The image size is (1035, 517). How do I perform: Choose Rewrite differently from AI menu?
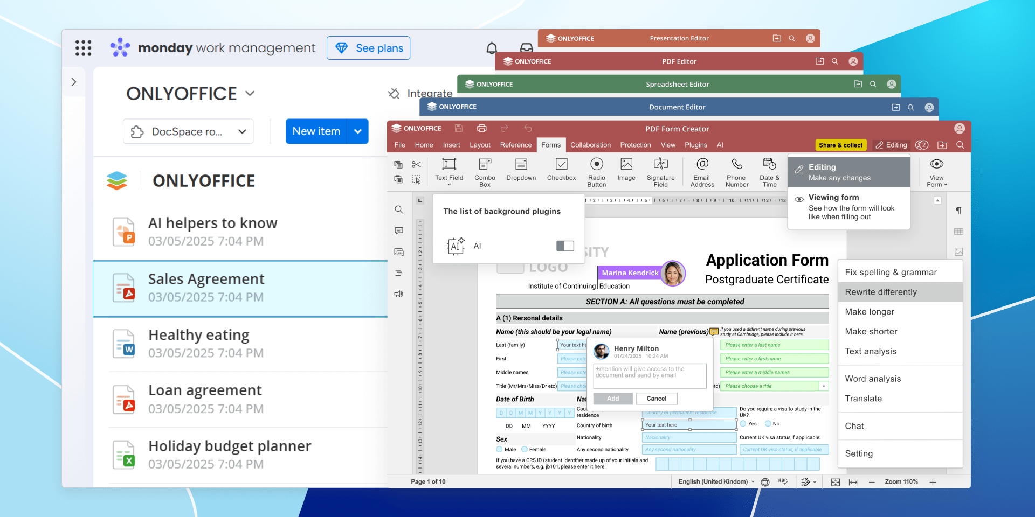pos(881,292)
